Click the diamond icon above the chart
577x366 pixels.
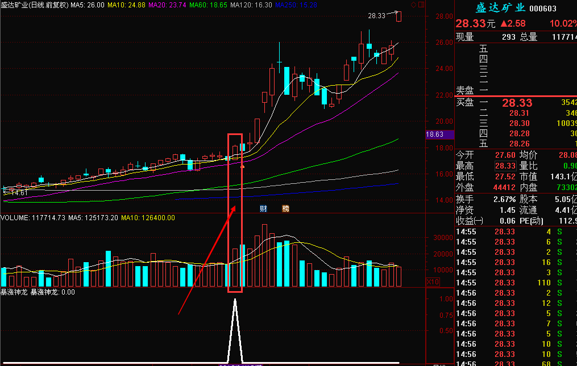(414, 5)
